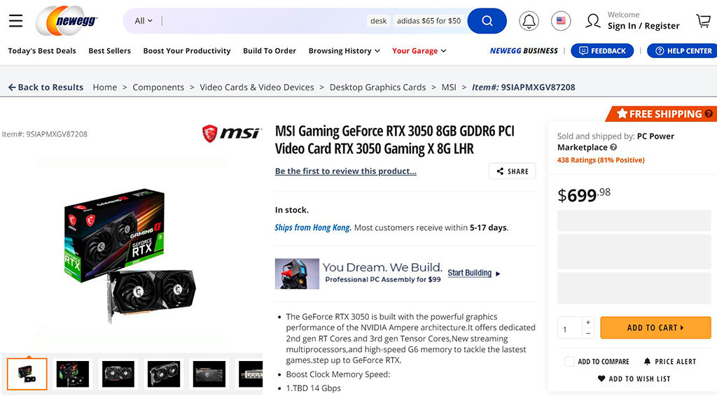Change country via US flag icon

tap(561, 21)
